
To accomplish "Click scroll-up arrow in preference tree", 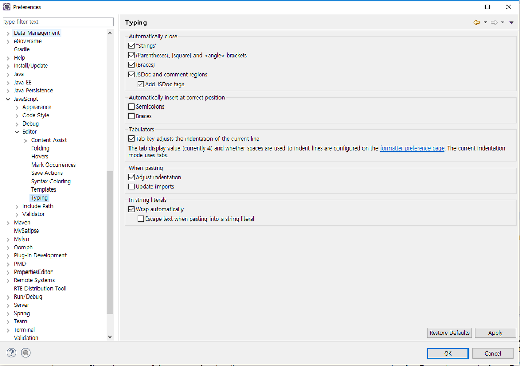I will (110, 33).
